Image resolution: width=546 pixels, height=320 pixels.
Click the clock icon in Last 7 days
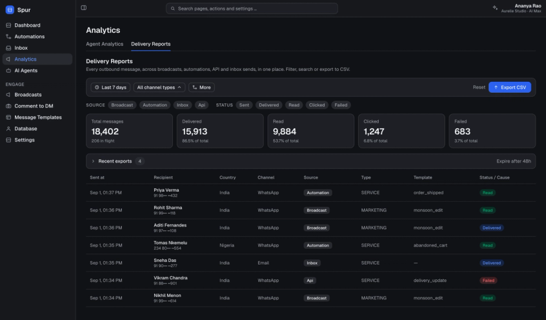[x=97, y=87]
